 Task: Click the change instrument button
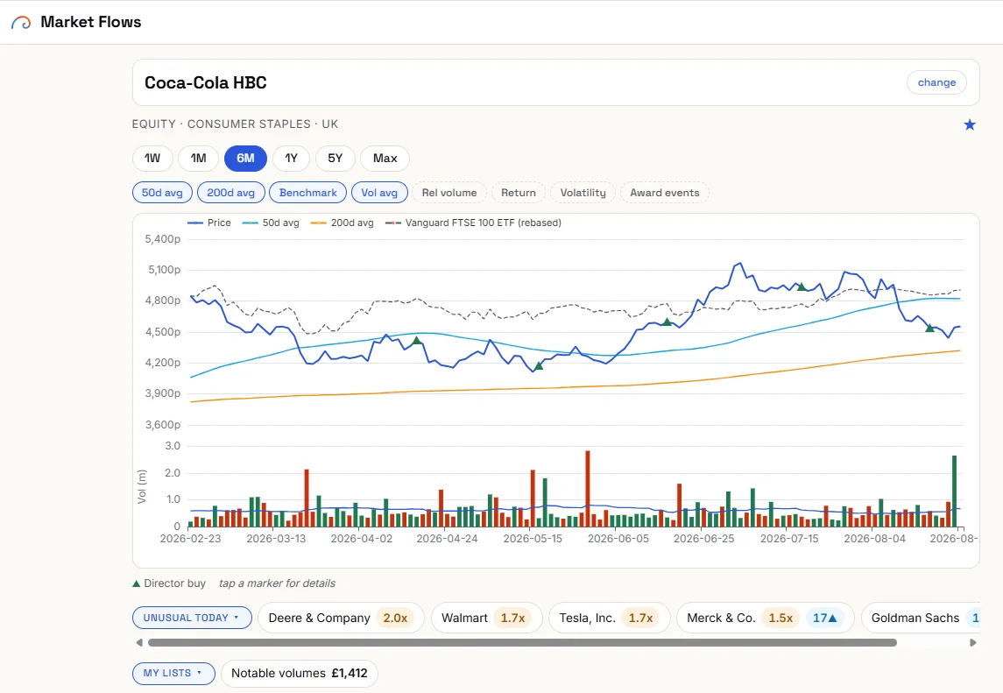pos(936,82)
